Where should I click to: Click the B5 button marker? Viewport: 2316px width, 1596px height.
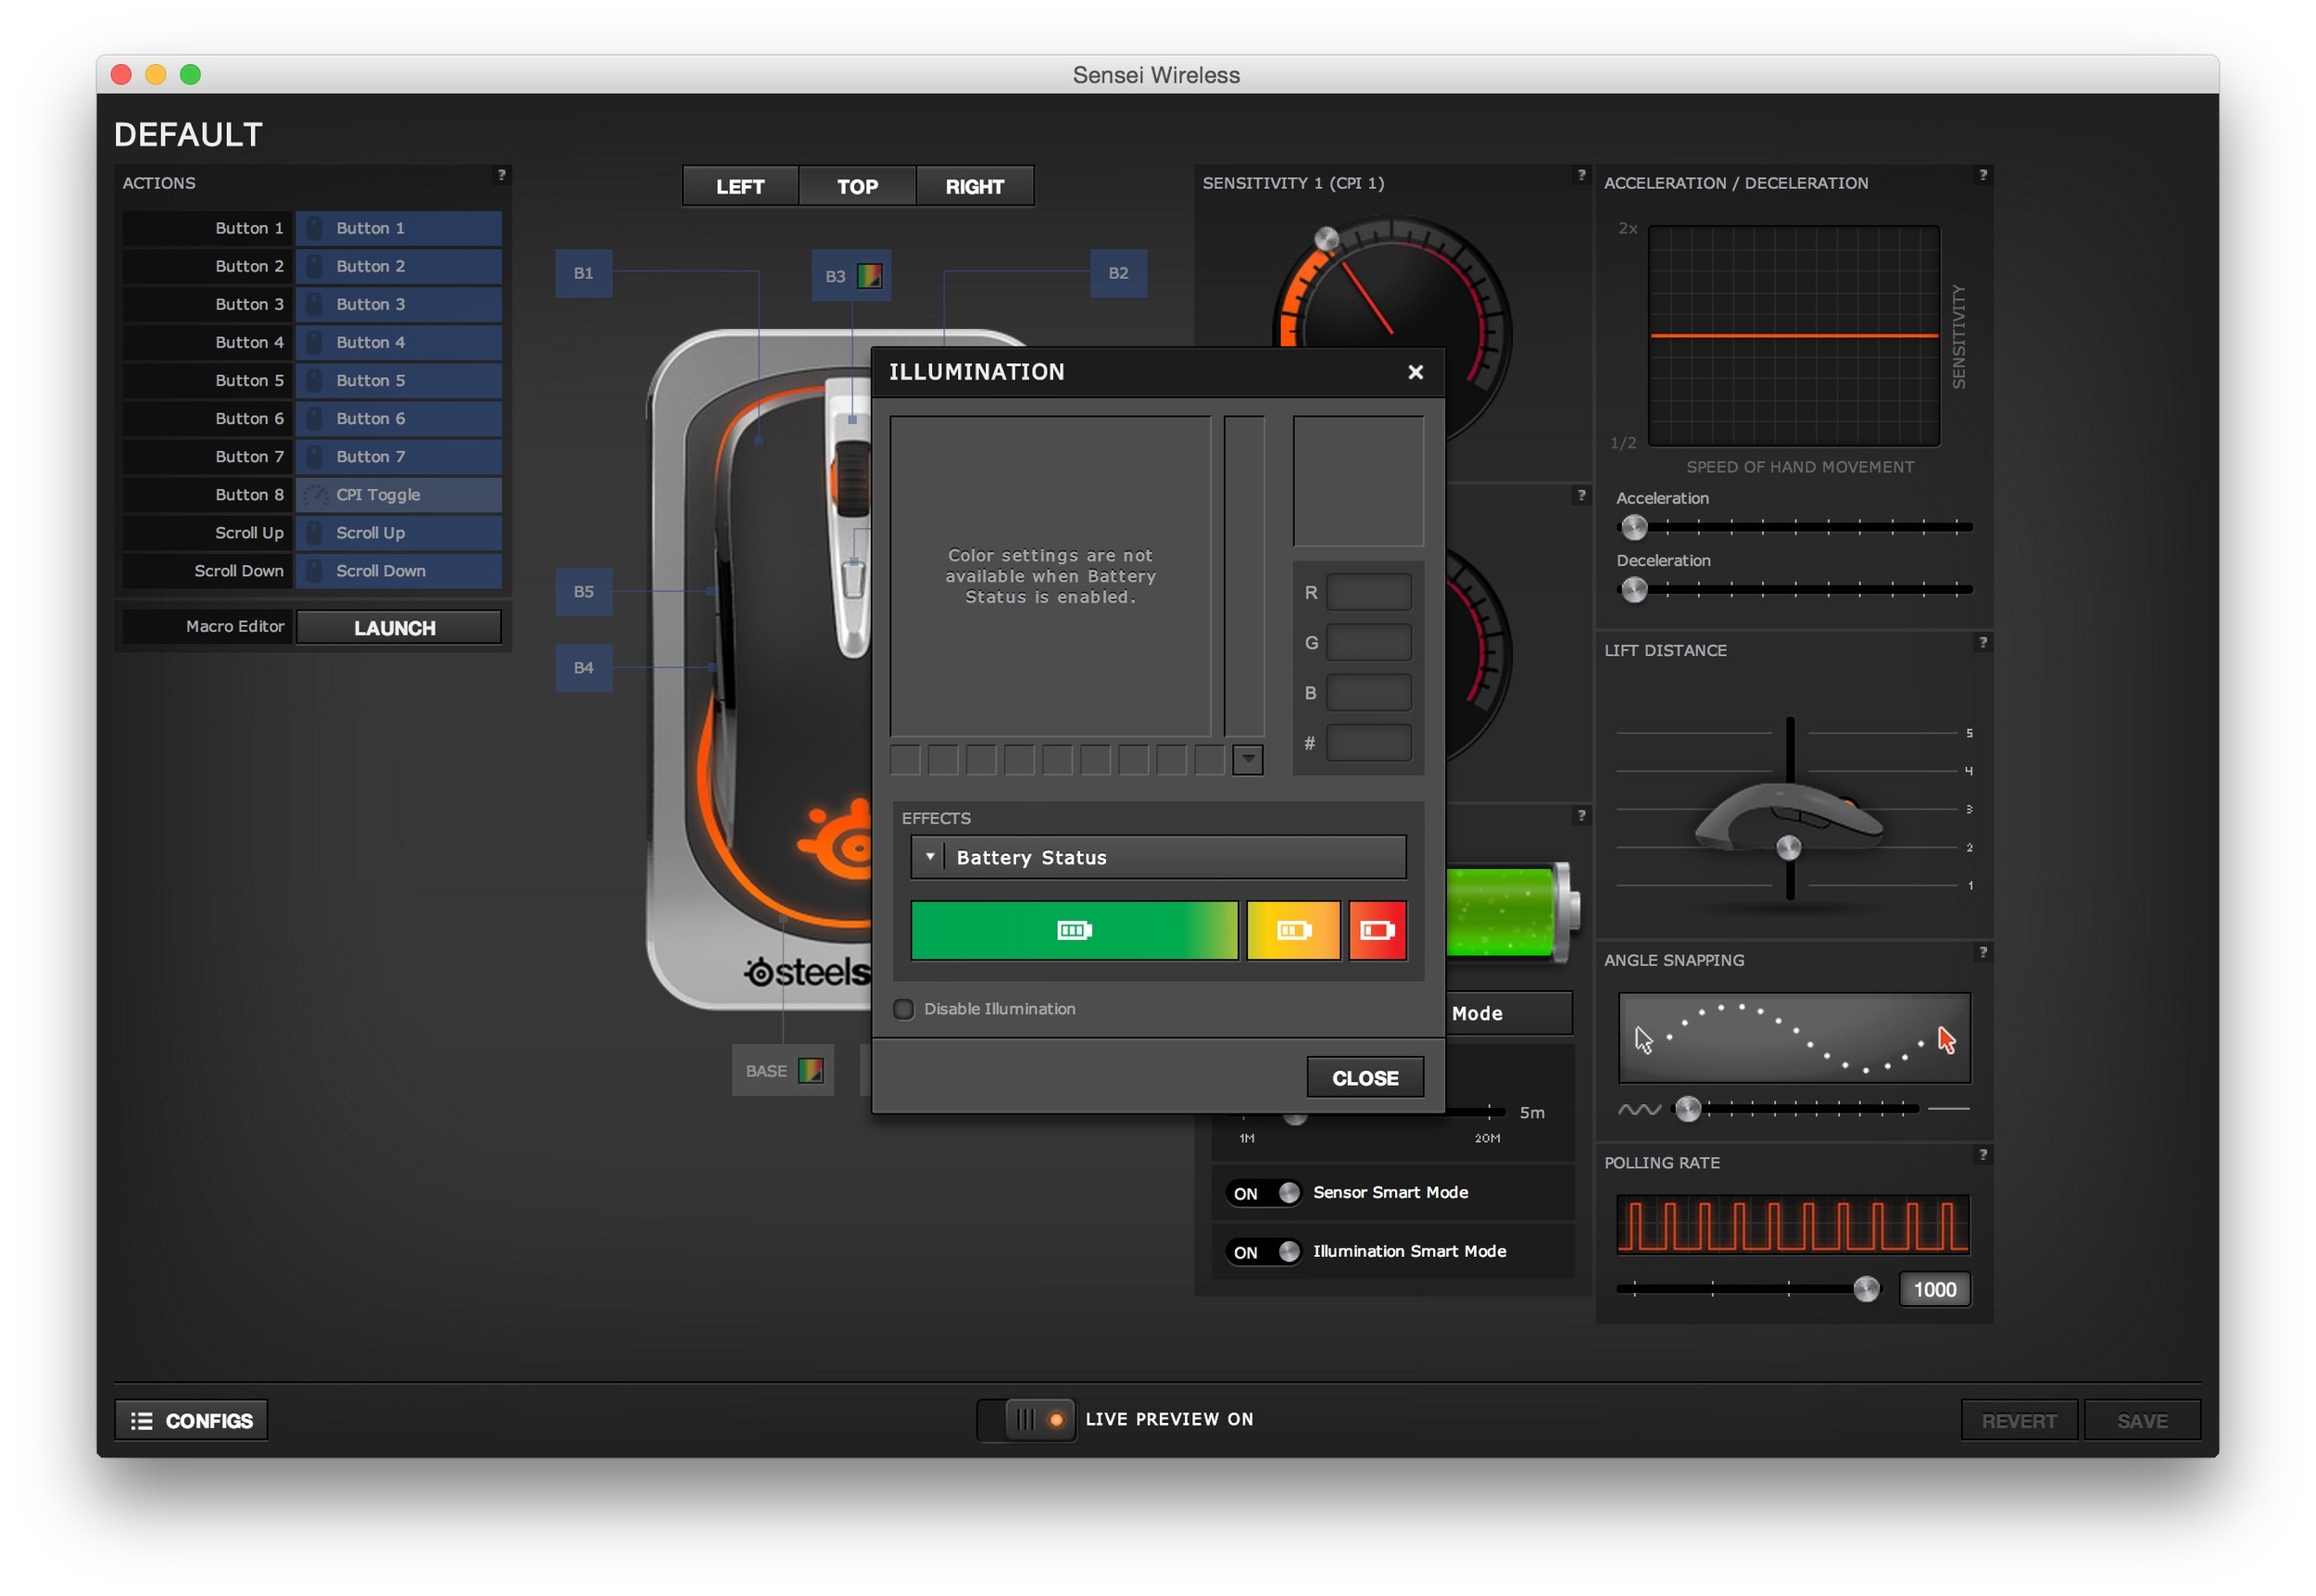coord(583,592)
